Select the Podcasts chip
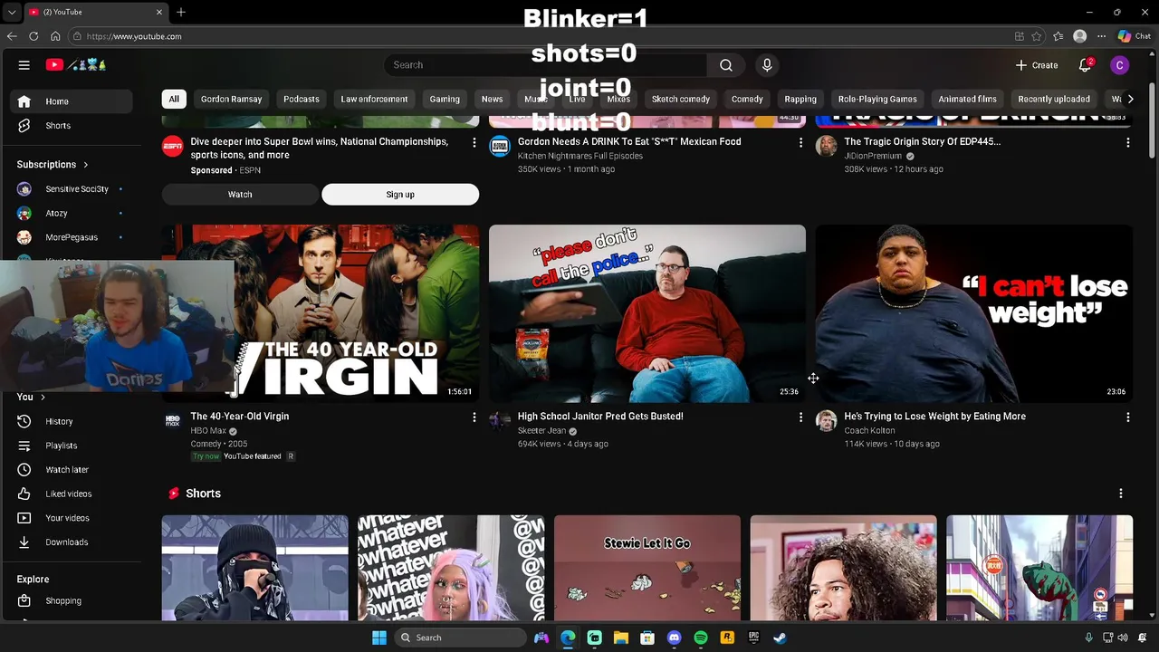The height and width of the screenshot is (652, 1159). coord(302,99)
